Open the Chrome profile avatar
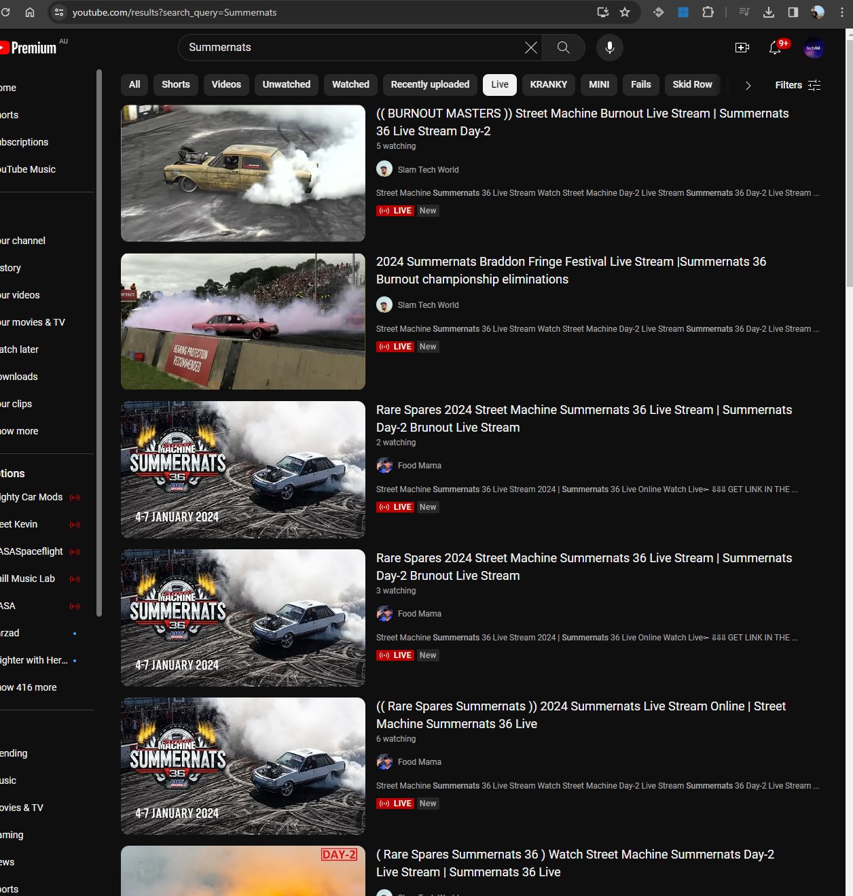The width and height of the screenshot is (853, 896). tap(818, 12)
